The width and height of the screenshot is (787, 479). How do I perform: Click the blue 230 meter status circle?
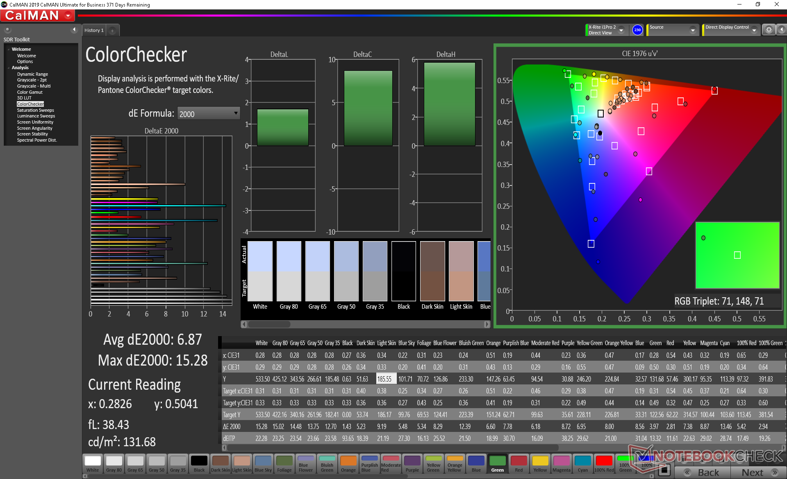(637, 30)
